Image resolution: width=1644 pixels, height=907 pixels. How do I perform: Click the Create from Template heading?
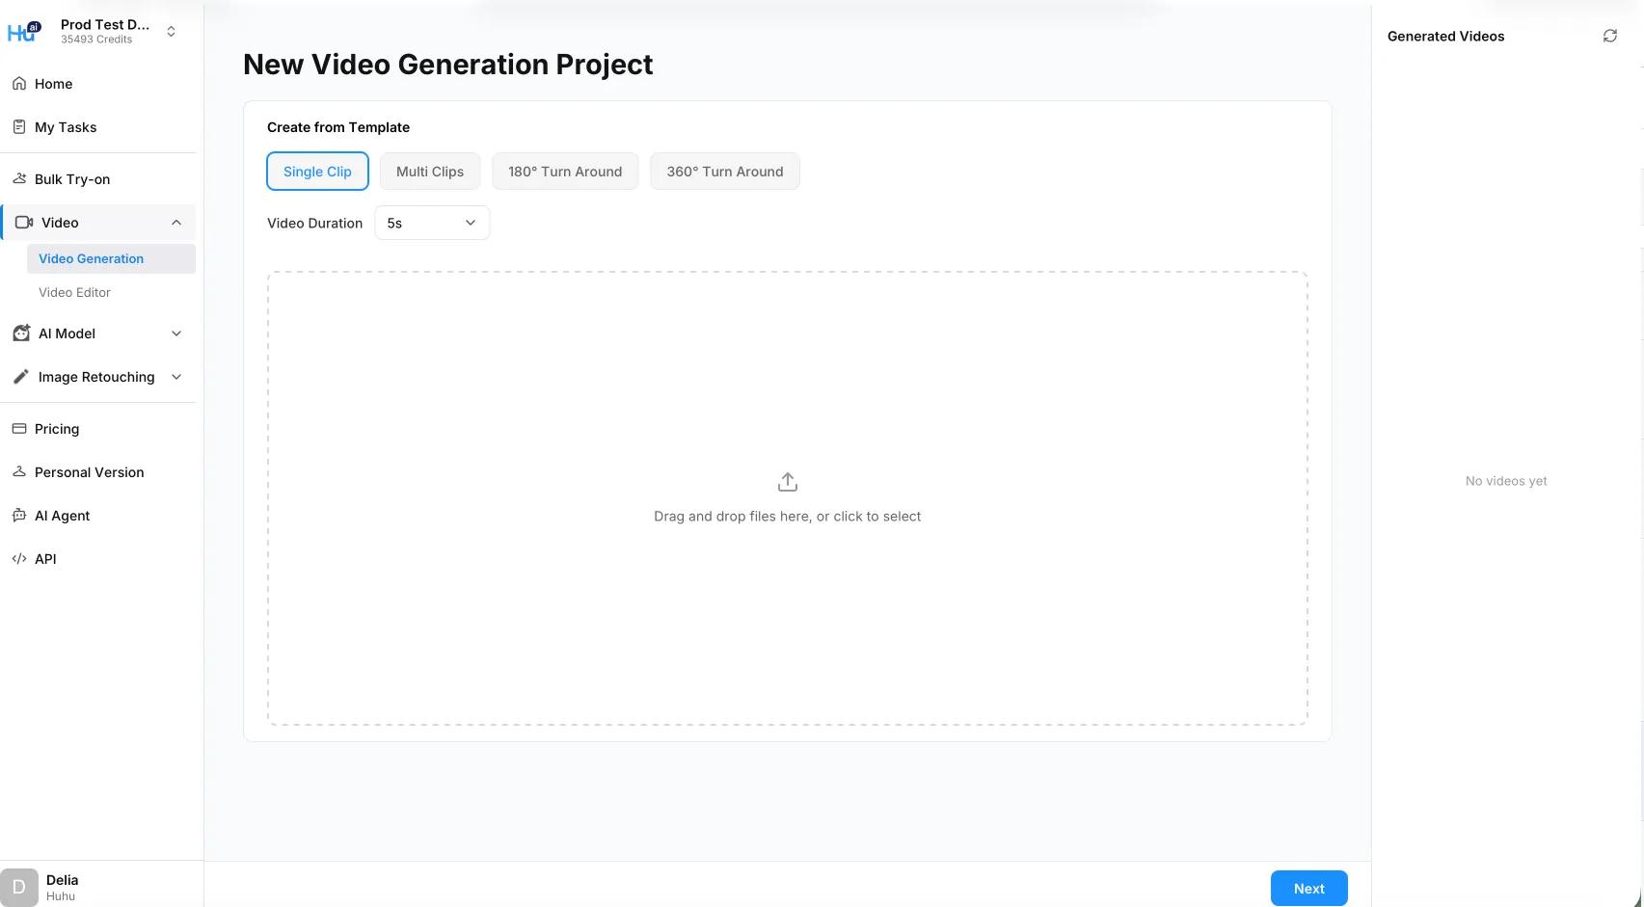click(x=338, y=127)
